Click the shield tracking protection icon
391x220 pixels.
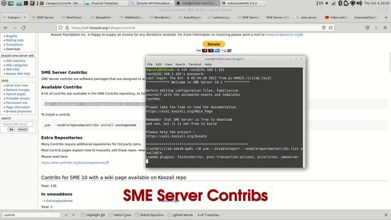pyautogui.click(x=60, y=28)
